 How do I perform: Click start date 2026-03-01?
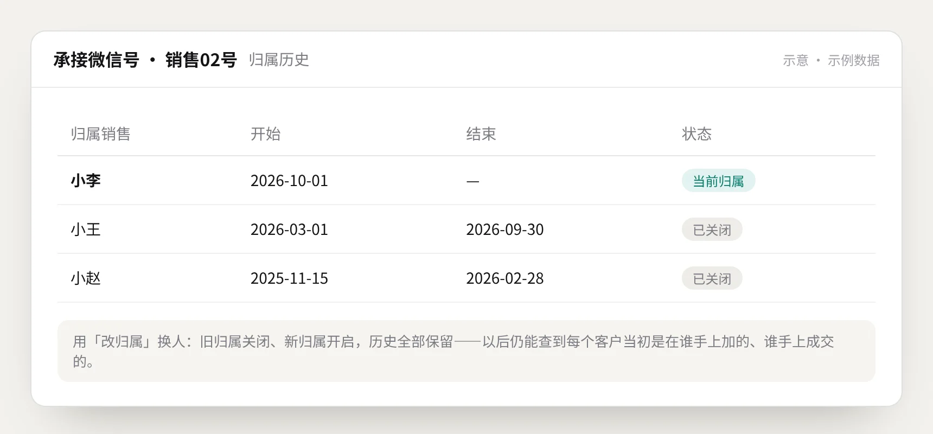point(289,229)
